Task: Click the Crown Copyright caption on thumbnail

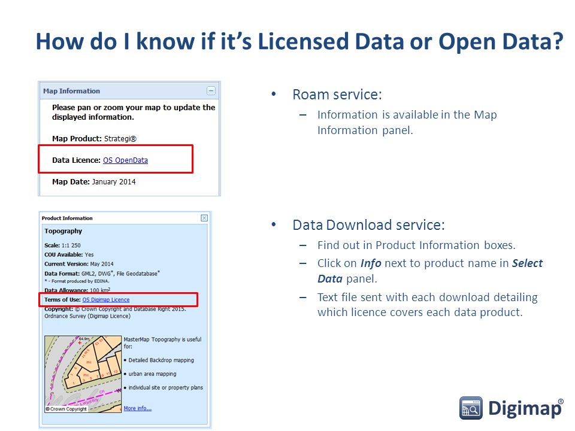Action: [66, 409]
